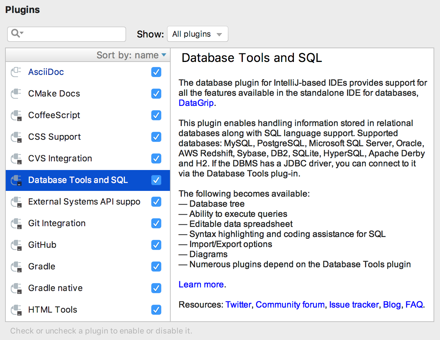This screenshot has width=440, height=340.
Task: Click the CMake Docs plugin icon
Action: [x=16, y=94]
